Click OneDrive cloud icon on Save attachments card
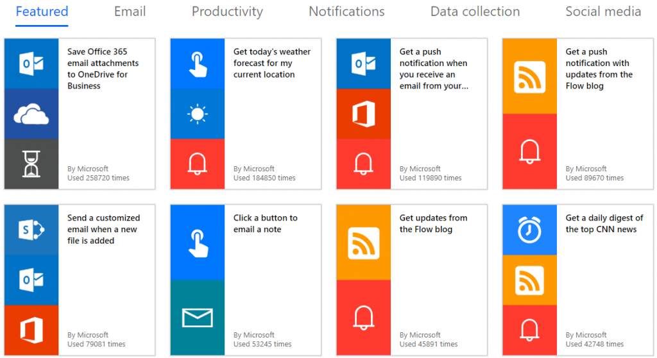 pyautogui.click(x=31, y=114)
